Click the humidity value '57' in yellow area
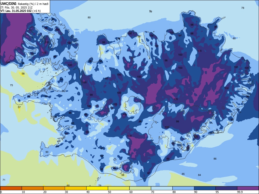 pos(19,107)
